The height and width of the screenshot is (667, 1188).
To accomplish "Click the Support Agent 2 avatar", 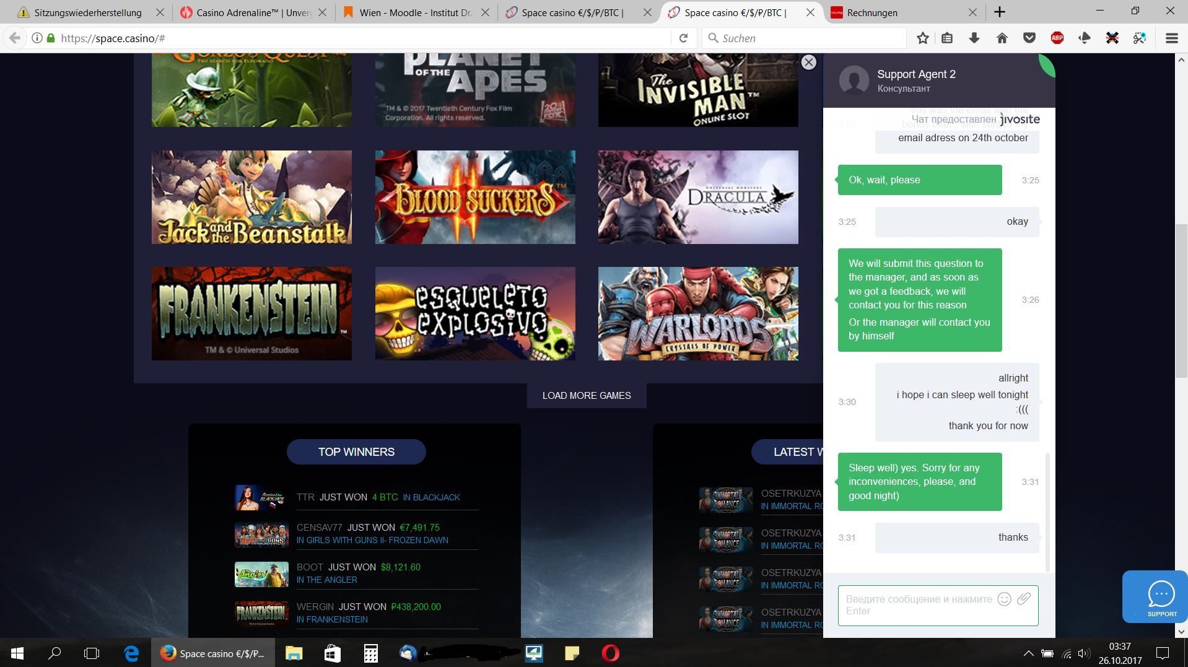I will click(854, 81).
